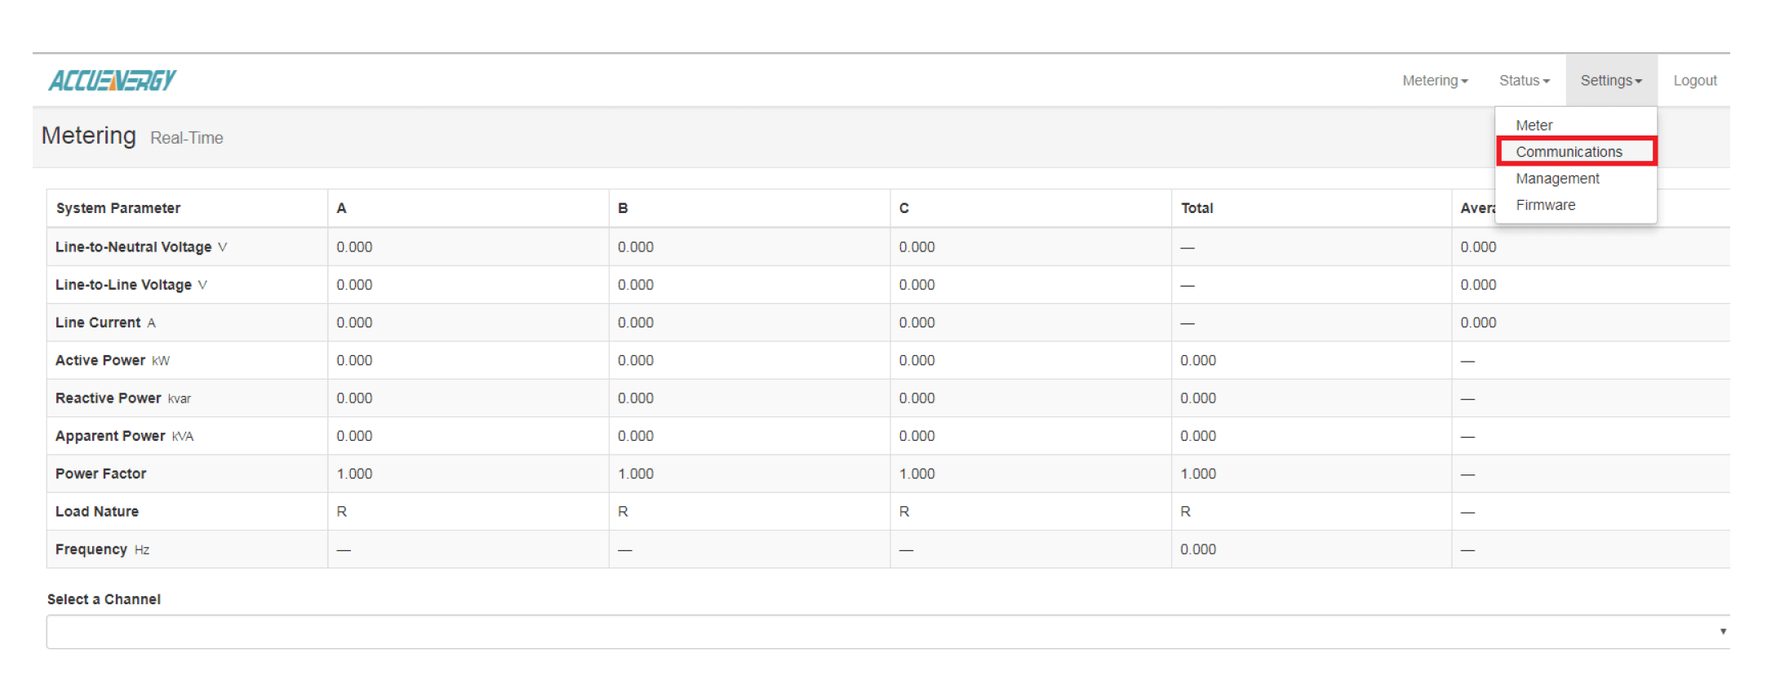
Task: Click the System Parameter column header
Action: 118,208
